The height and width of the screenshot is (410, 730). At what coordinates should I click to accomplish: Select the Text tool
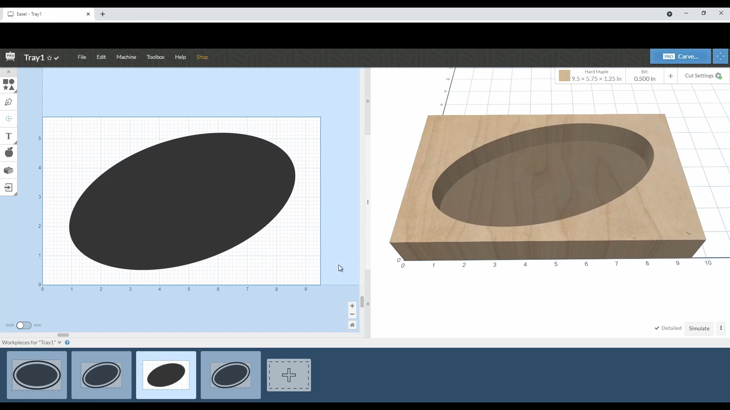coord(8,136)
